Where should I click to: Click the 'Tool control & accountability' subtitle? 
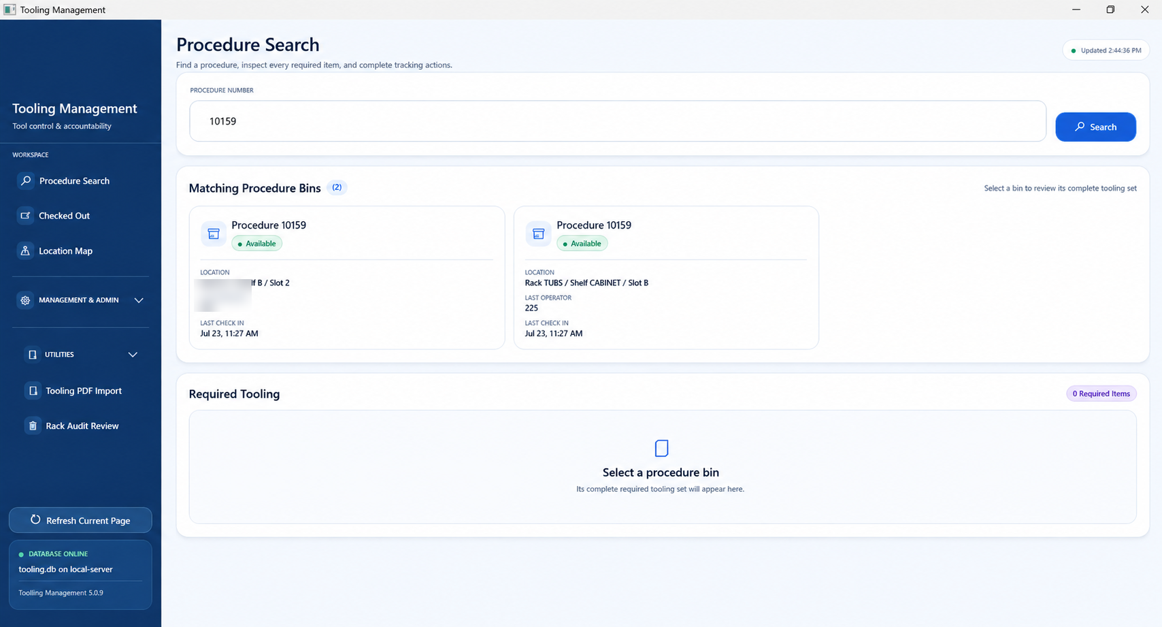click(x=62, y=126)
